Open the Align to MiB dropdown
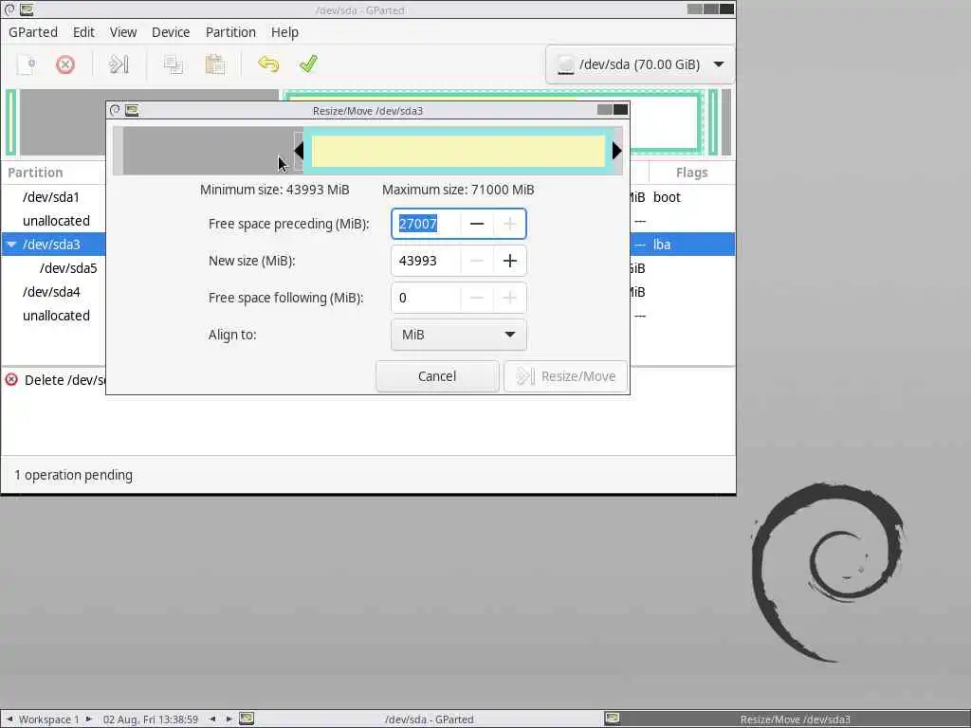This screenshot has width=971, height=728. (x=459, y=335)
